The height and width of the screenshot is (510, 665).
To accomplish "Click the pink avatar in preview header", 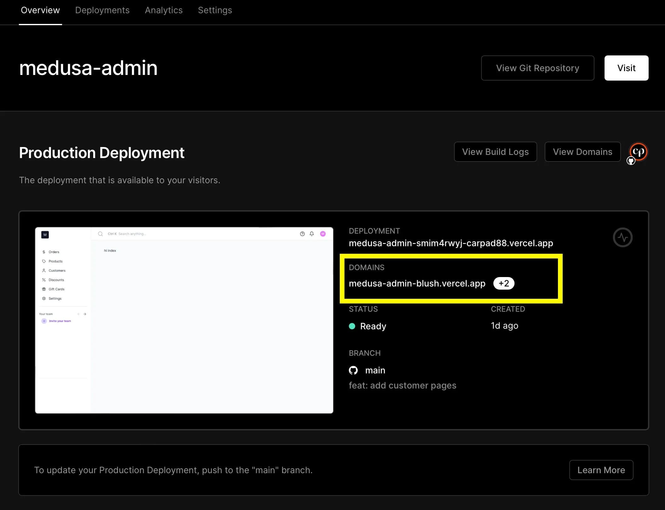I will click(x=323, y=234).
